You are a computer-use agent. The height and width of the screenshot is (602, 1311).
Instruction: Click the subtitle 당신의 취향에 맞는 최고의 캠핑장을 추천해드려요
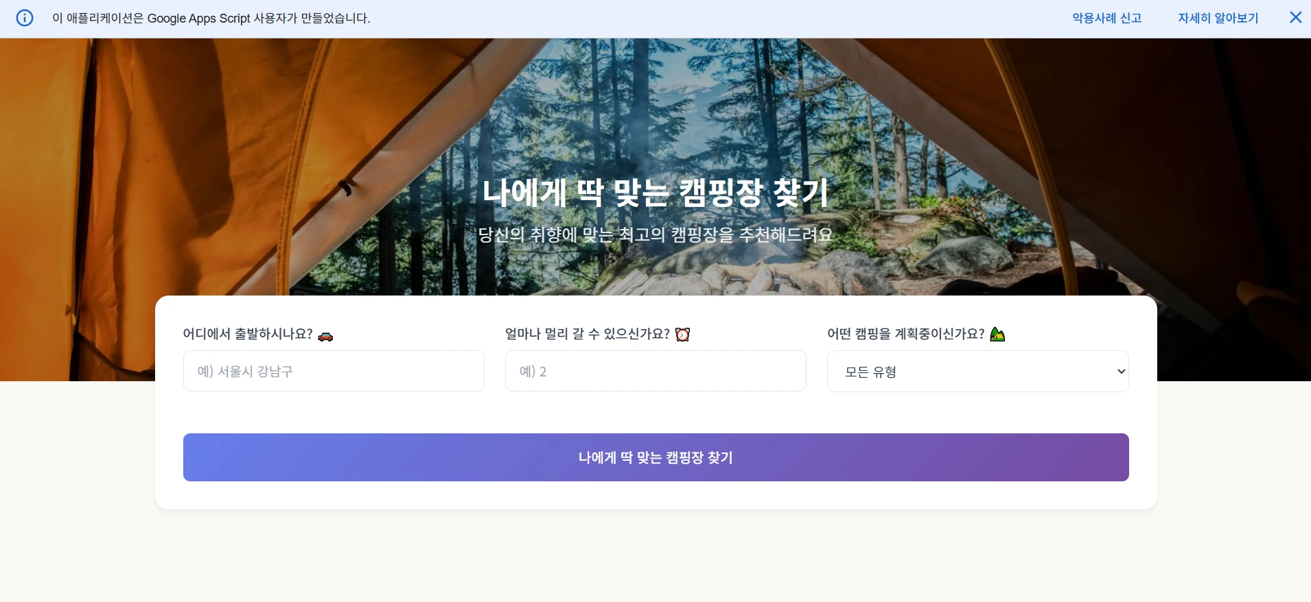coord(655,235)
